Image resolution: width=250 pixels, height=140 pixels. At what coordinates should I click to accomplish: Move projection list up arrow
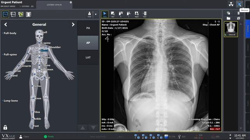[x=82, y=128]
